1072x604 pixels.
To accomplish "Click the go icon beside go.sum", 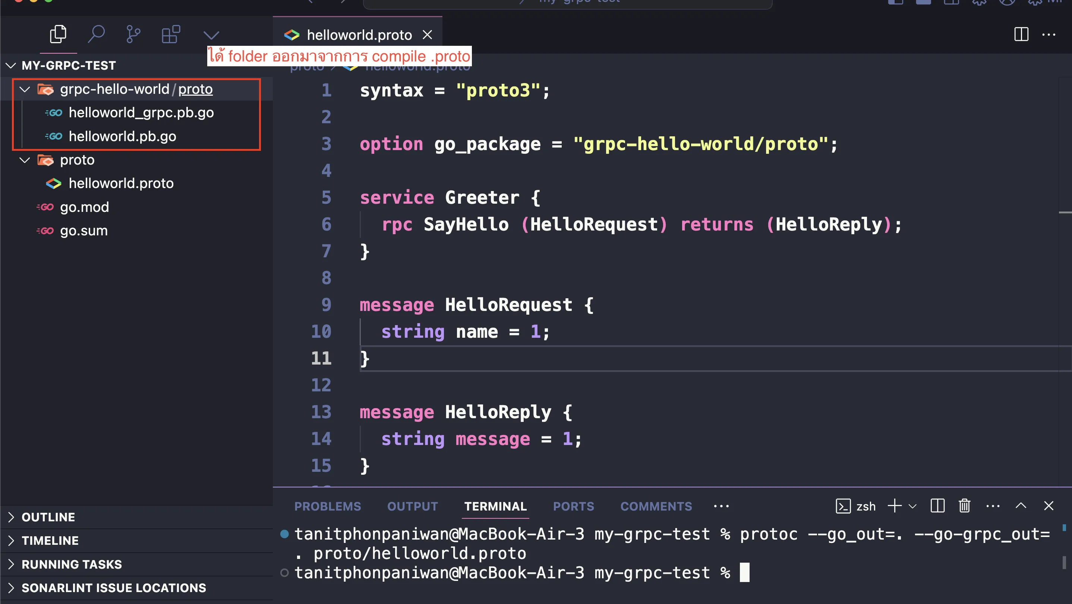I will pyautogui.click(x=45, y=231).
